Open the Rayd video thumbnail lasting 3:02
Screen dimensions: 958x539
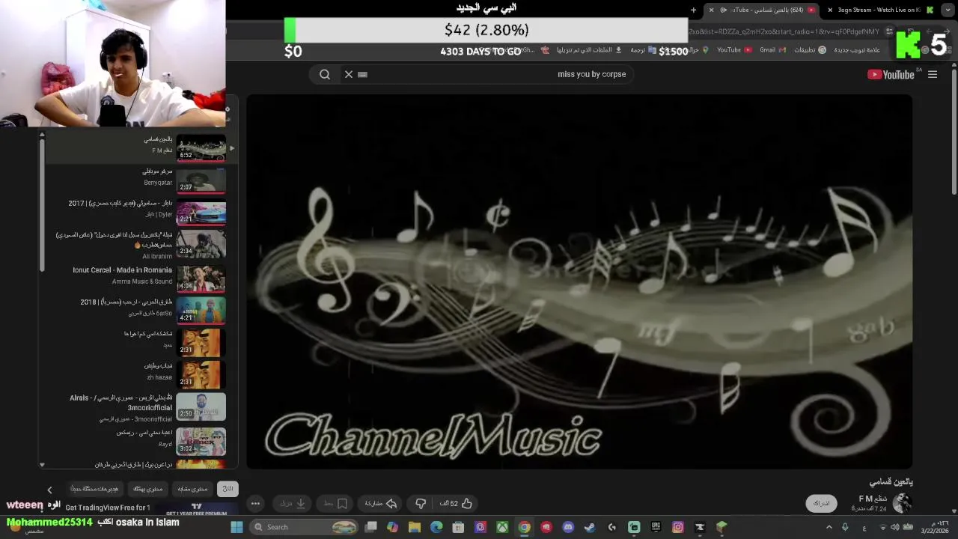[201, 442]
